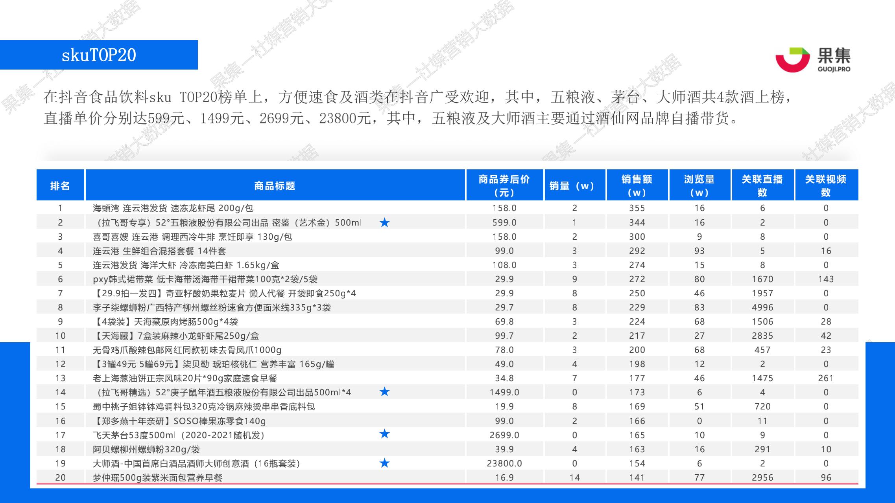Select title 奇亚籽酸奶果粒麦片 懒人代餐
Viewport: 895px width, 503px height.
[x=224, y=294]
